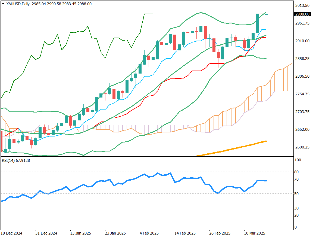The image size is (313, 237).
Task: Open the chart menu triangle beside XAUUSD
Action: [3, 4]
